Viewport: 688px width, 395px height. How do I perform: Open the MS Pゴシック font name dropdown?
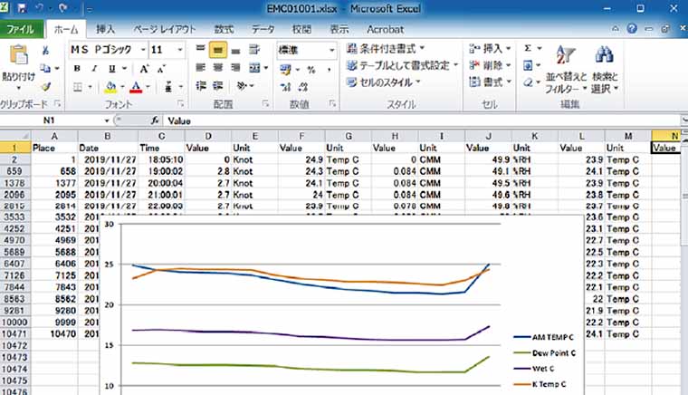point(143,50)
